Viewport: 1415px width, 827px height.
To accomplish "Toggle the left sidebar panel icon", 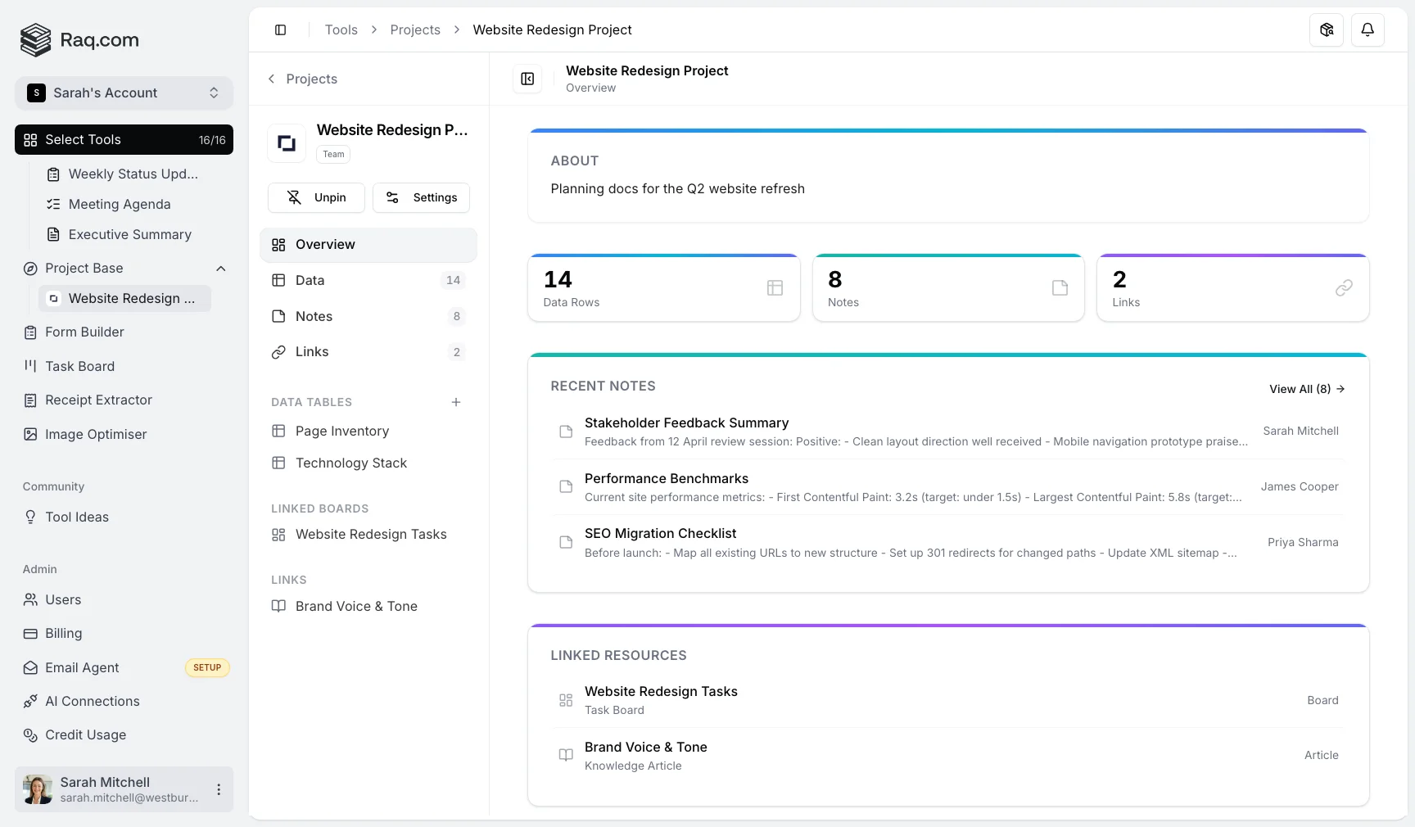I will point(280,30).
